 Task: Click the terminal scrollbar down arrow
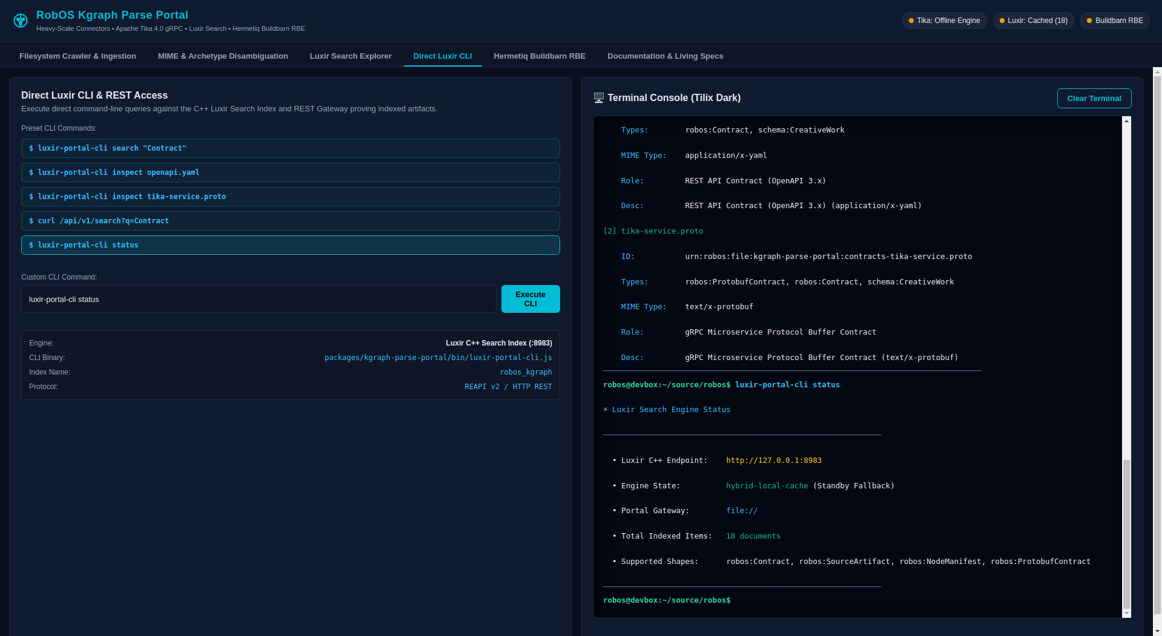[x=1126, y=613]
